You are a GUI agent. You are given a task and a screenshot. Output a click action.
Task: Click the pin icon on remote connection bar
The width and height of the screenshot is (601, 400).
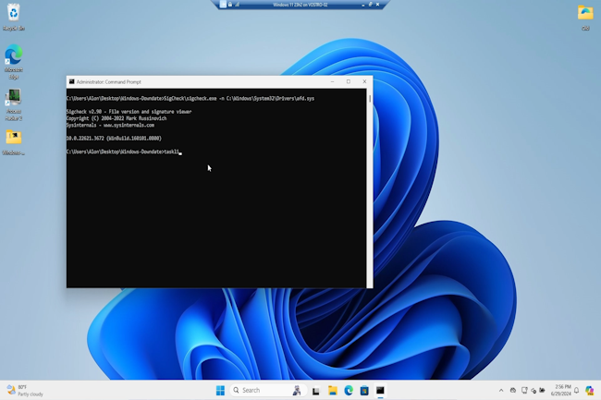[225, 4]
